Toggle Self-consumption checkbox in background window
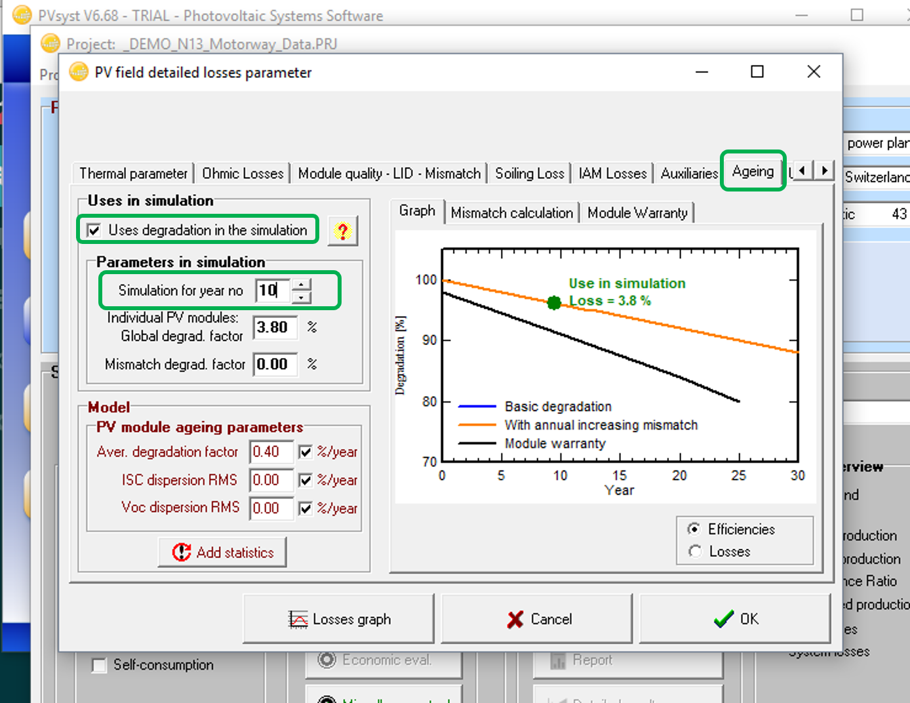The height and width of the screenshot is (703, 910). pyautogui.click(x=100, y=665)
